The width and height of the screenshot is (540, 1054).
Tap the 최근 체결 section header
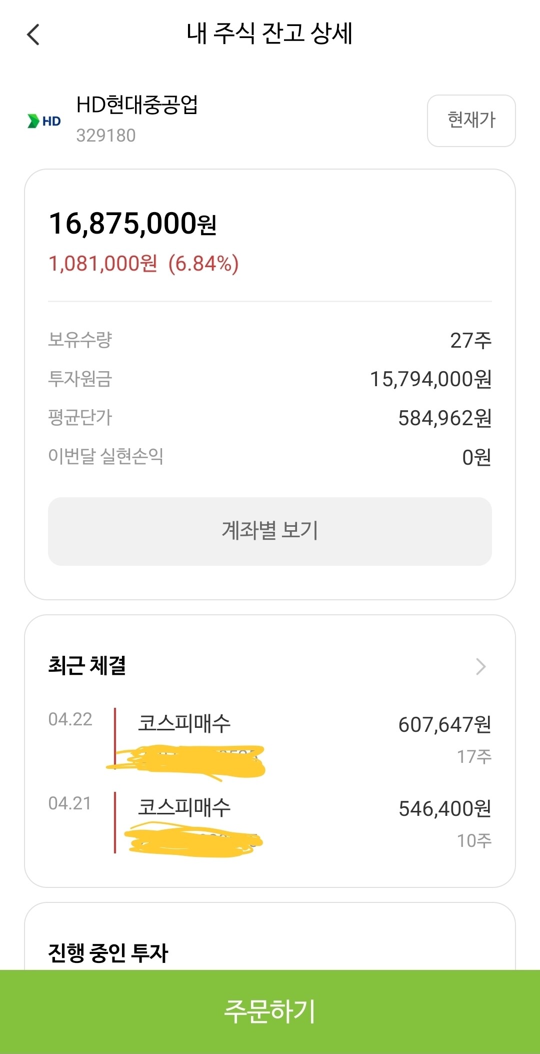click(87, 666)
